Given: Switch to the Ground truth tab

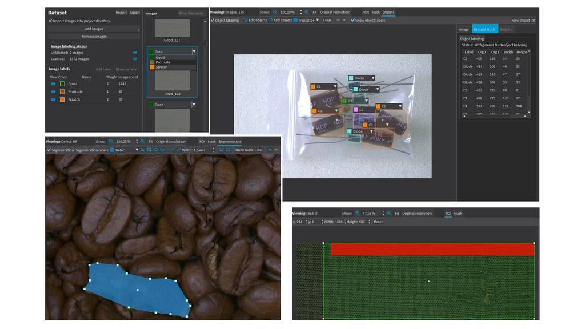Looking at the screenshot, I should [484, 29].
